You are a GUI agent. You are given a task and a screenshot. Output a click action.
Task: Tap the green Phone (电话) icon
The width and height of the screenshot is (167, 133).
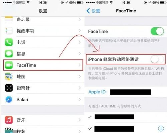pyautogui.click(x=9, y=42)
